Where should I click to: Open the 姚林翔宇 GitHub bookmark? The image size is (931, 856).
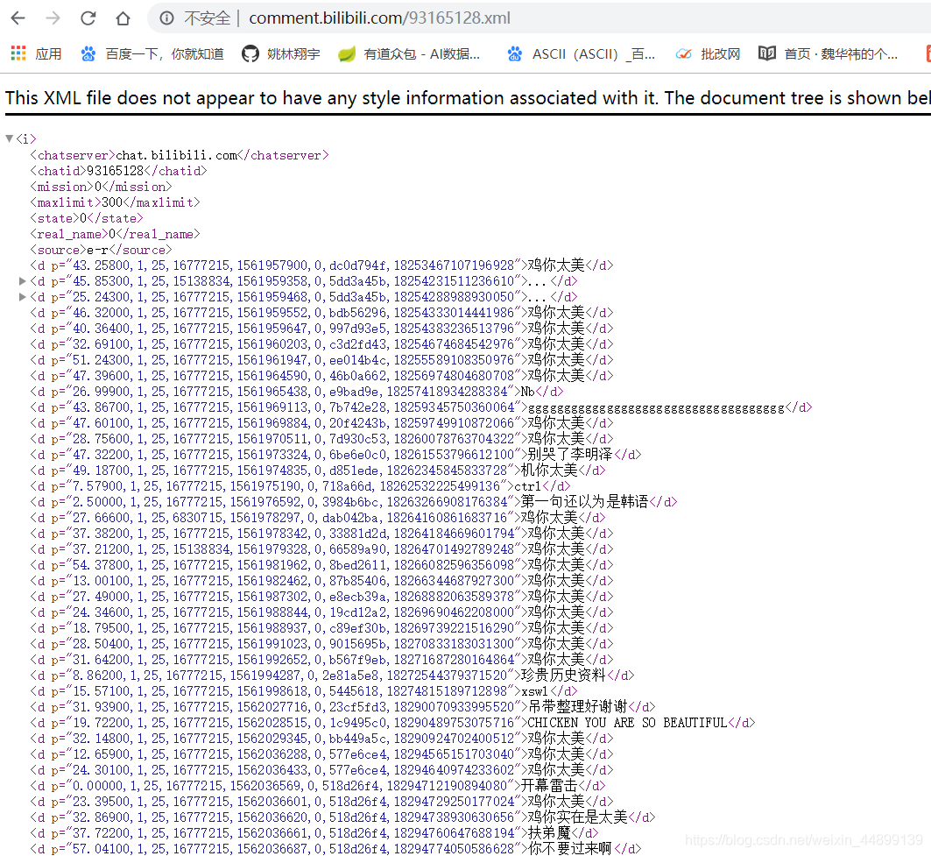pyautogui.click(x=281, y=54)
